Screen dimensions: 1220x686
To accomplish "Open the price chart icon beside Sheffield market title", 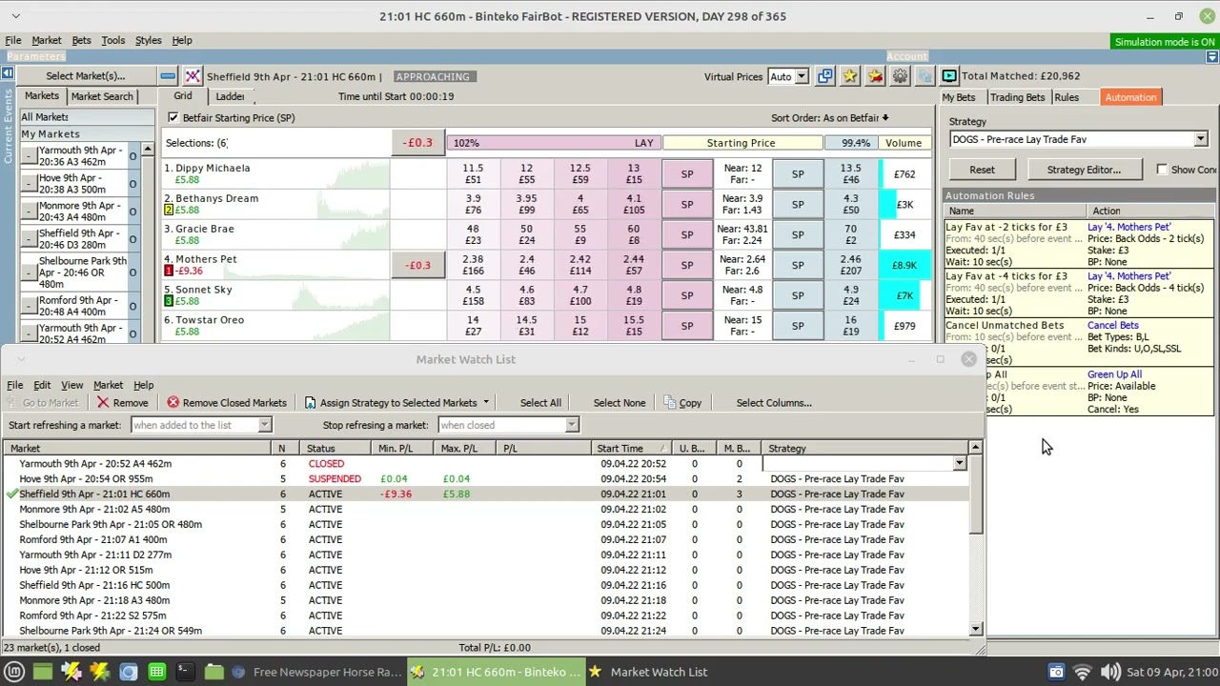I will (x=193, y=76).
